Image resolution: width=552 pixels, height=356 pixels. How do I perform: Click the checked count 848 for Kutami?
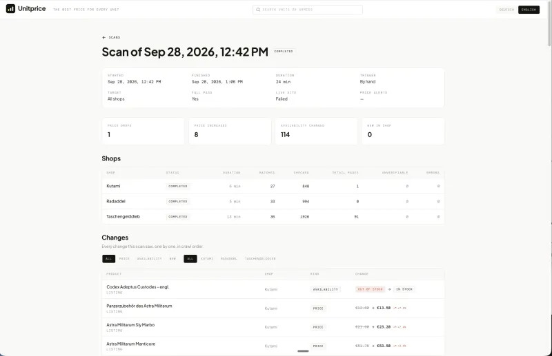pos(306,186)
